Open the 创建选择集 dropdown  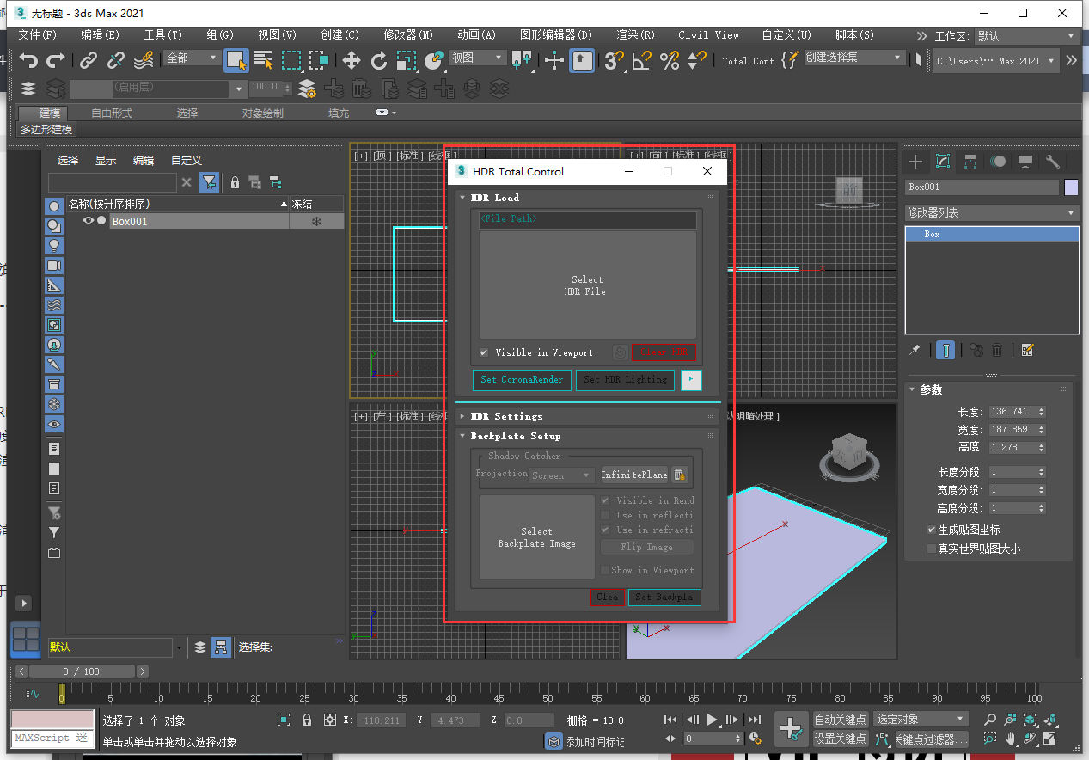[x=854, y=58]
